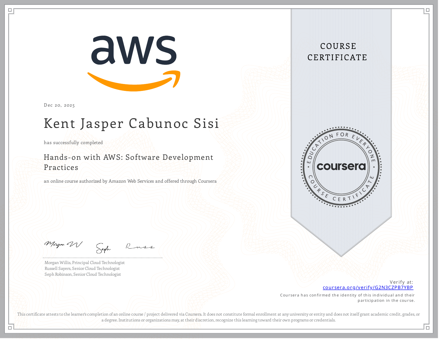The width and height of the screenshot is (439, 339).
Task: Click the name "Kent Jasper Cabunoc Sisi"
Action: 131,124
